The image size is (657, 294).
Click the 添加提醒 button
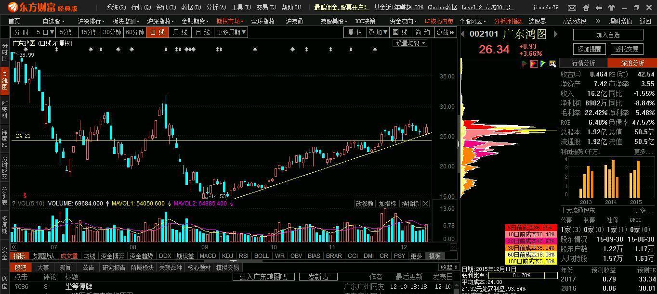[x=590, y=49]
